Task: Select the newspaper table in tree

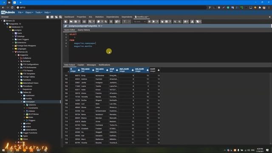Action: [30, 102]
